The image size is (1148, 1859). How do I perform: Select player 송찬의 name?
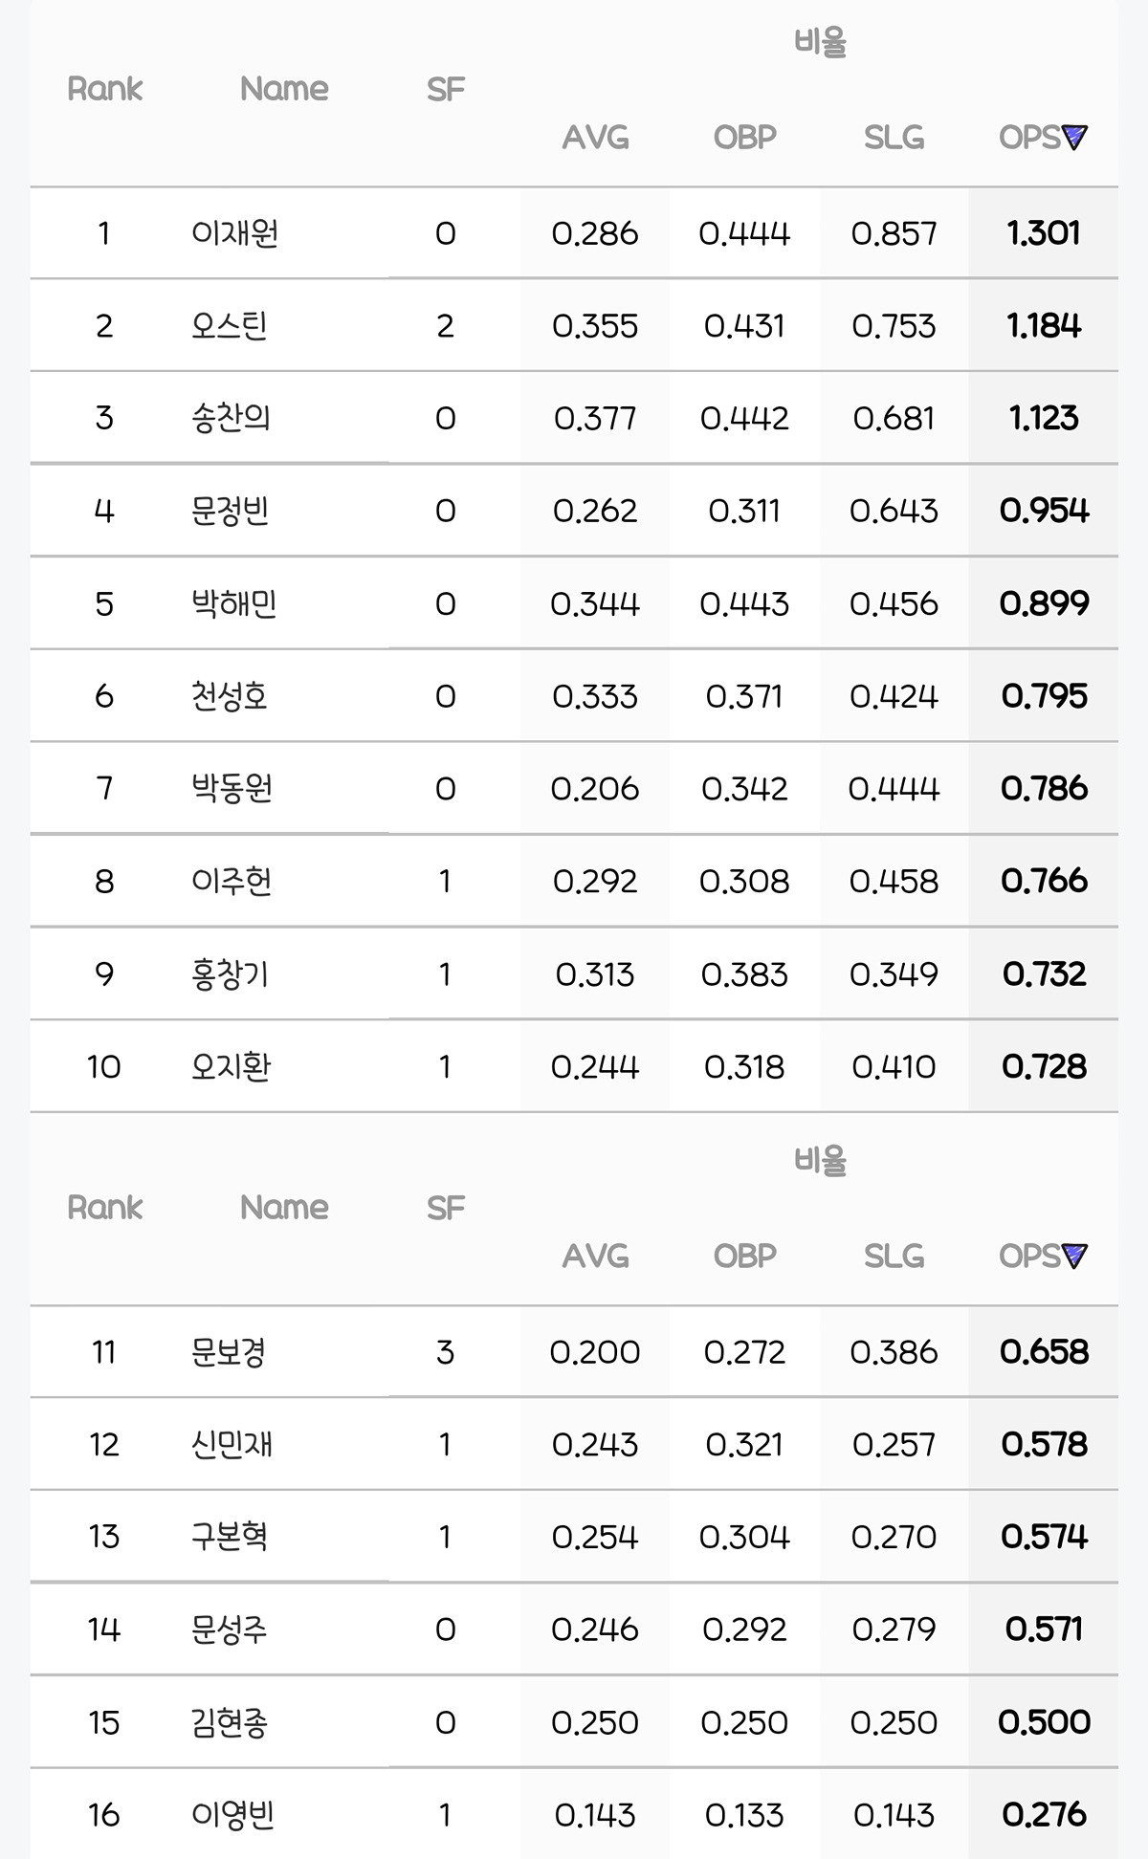231,418
